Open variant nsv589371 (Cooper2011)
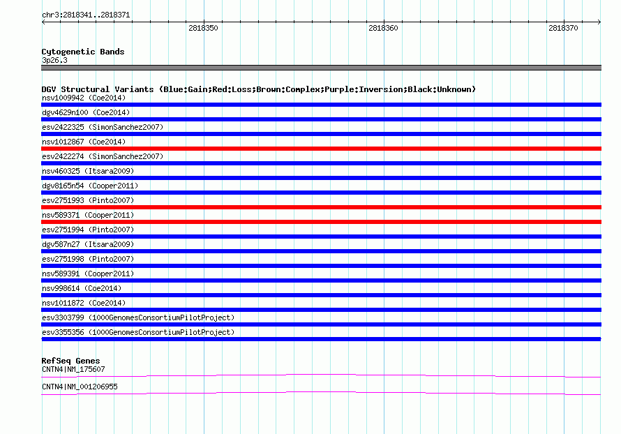 (x=88, y=215)
